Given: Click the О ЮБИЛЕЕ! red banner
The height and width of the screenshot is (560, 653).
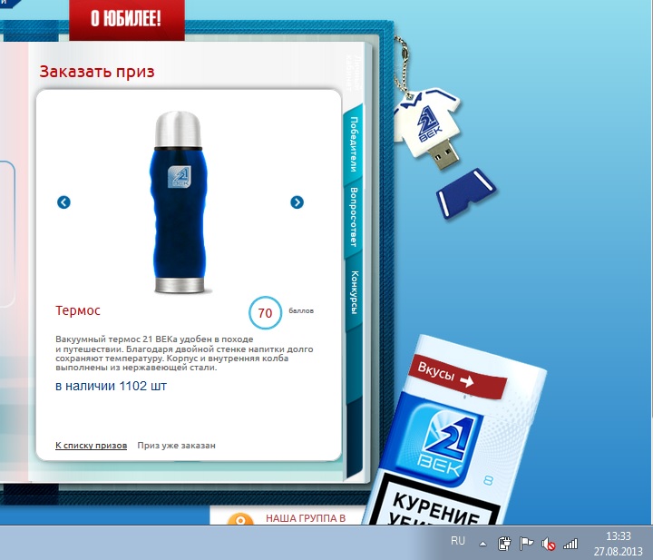Looking at the screenshot, I should [x=127, y=19].
